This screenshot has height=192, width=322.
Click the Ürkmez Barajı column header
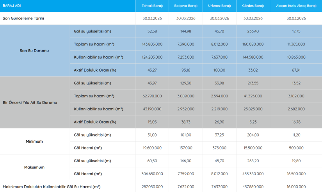point(219,6)
